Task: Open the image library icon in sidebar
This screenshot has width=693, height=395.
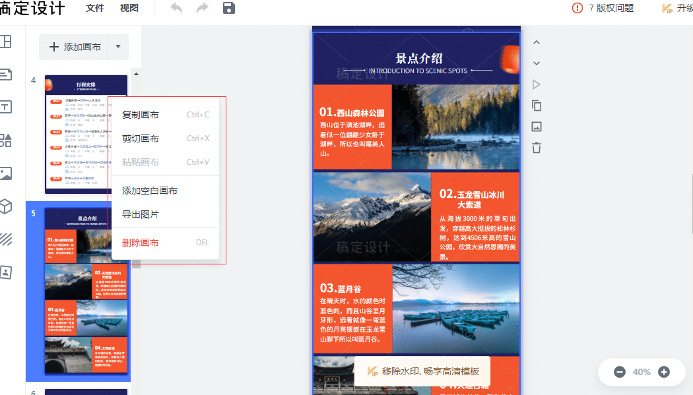Action: click(6, 173)
